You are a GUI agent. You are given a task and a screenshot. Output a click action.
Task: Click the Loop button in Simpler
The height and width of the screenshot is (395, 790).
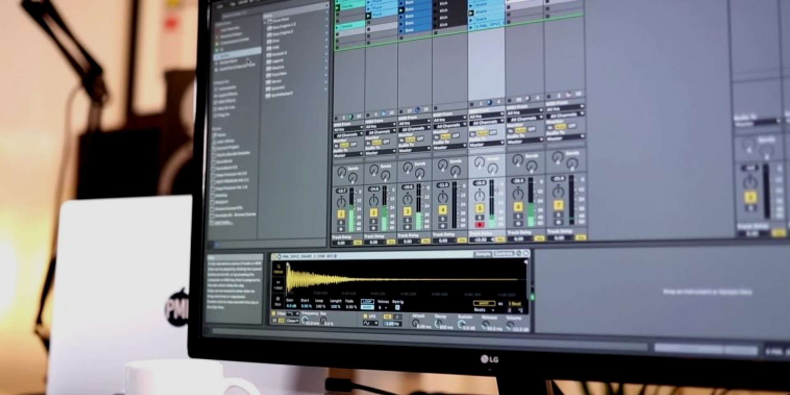pos(367,302)
